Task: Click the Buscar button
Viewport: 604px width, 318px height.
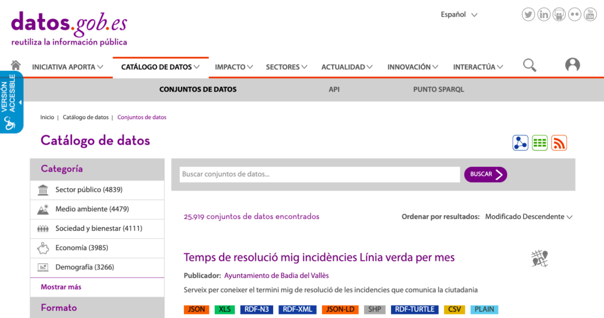Action: 485,174
